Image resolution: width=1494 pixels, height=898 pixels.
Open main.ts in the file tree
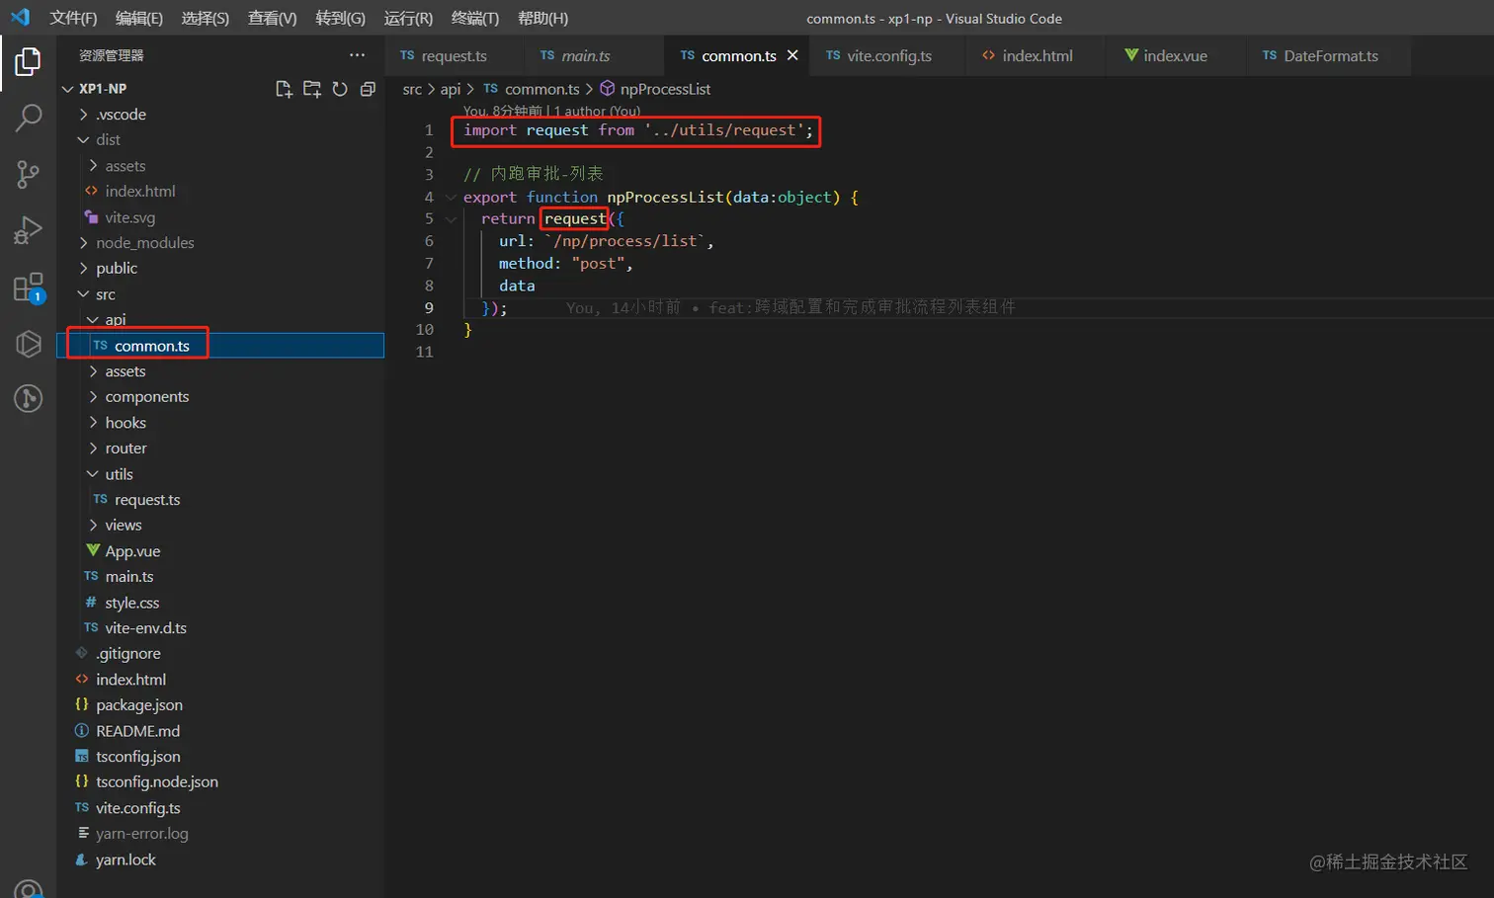(221, 577)
